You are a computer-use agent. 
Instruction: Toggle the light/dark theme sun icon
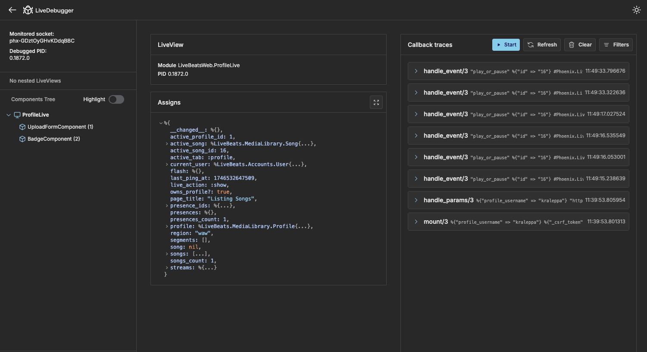tap(636, 10)
